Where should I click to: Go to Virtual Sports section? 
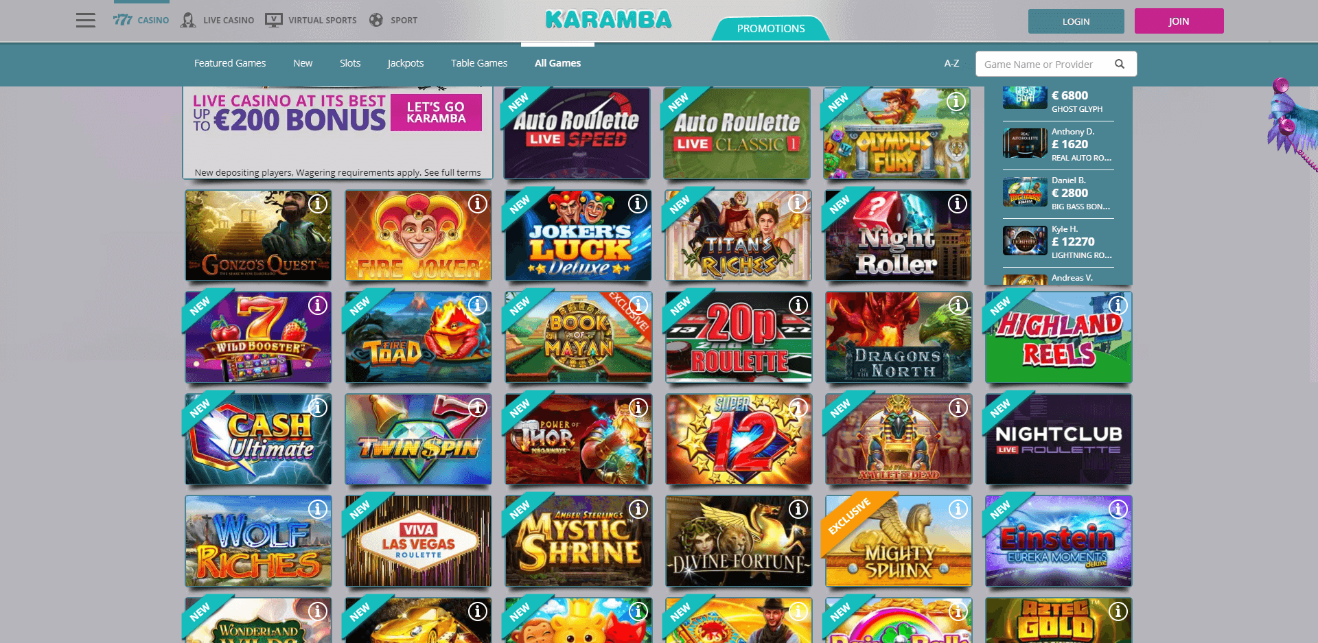coord(311,21)
